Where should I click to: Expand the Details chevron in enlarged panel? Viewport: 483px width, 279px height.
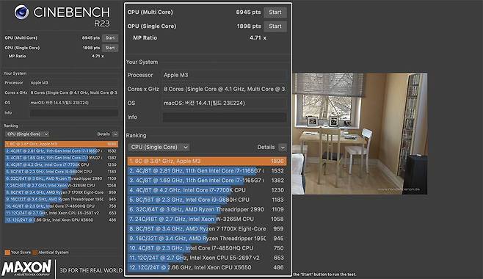coord(283,148)
